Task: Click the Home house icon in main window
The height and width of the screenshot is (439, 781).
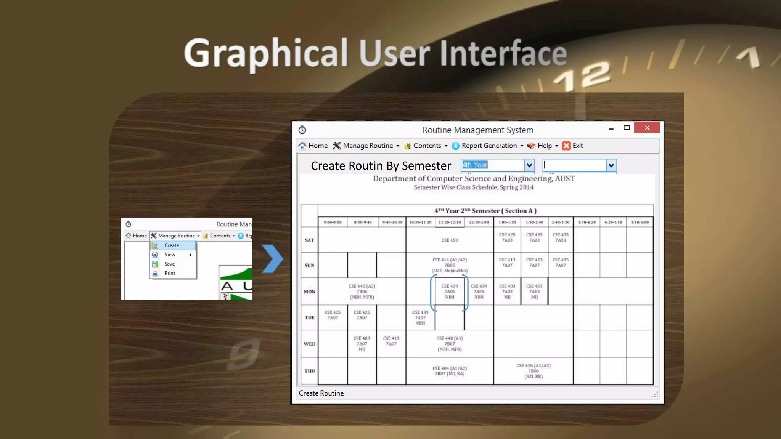Action: tap(302, 146)
